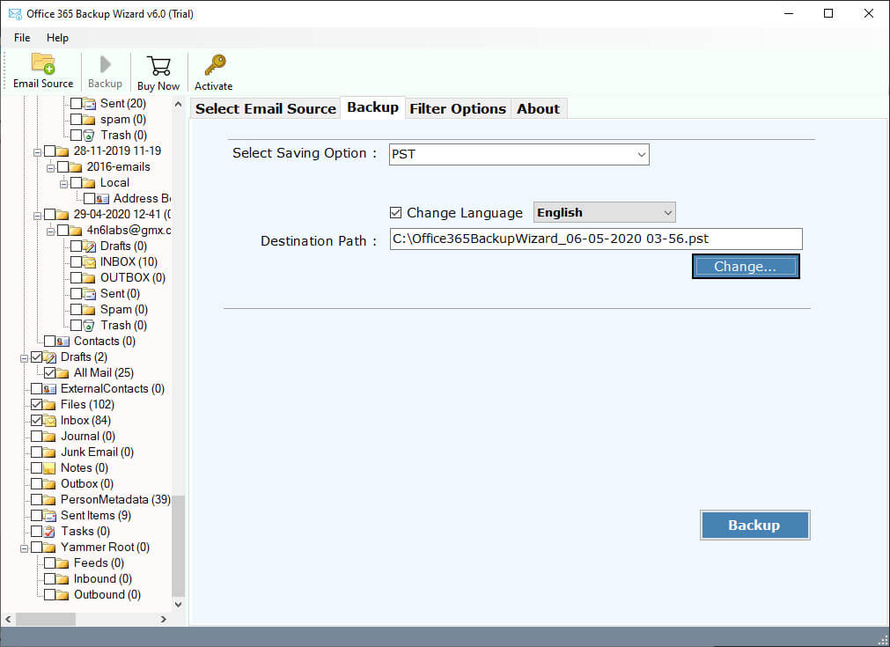Click the Tasks (0) clipboard icon
Image resolution: width=890 pixels, height=647 pixels.
50,532
